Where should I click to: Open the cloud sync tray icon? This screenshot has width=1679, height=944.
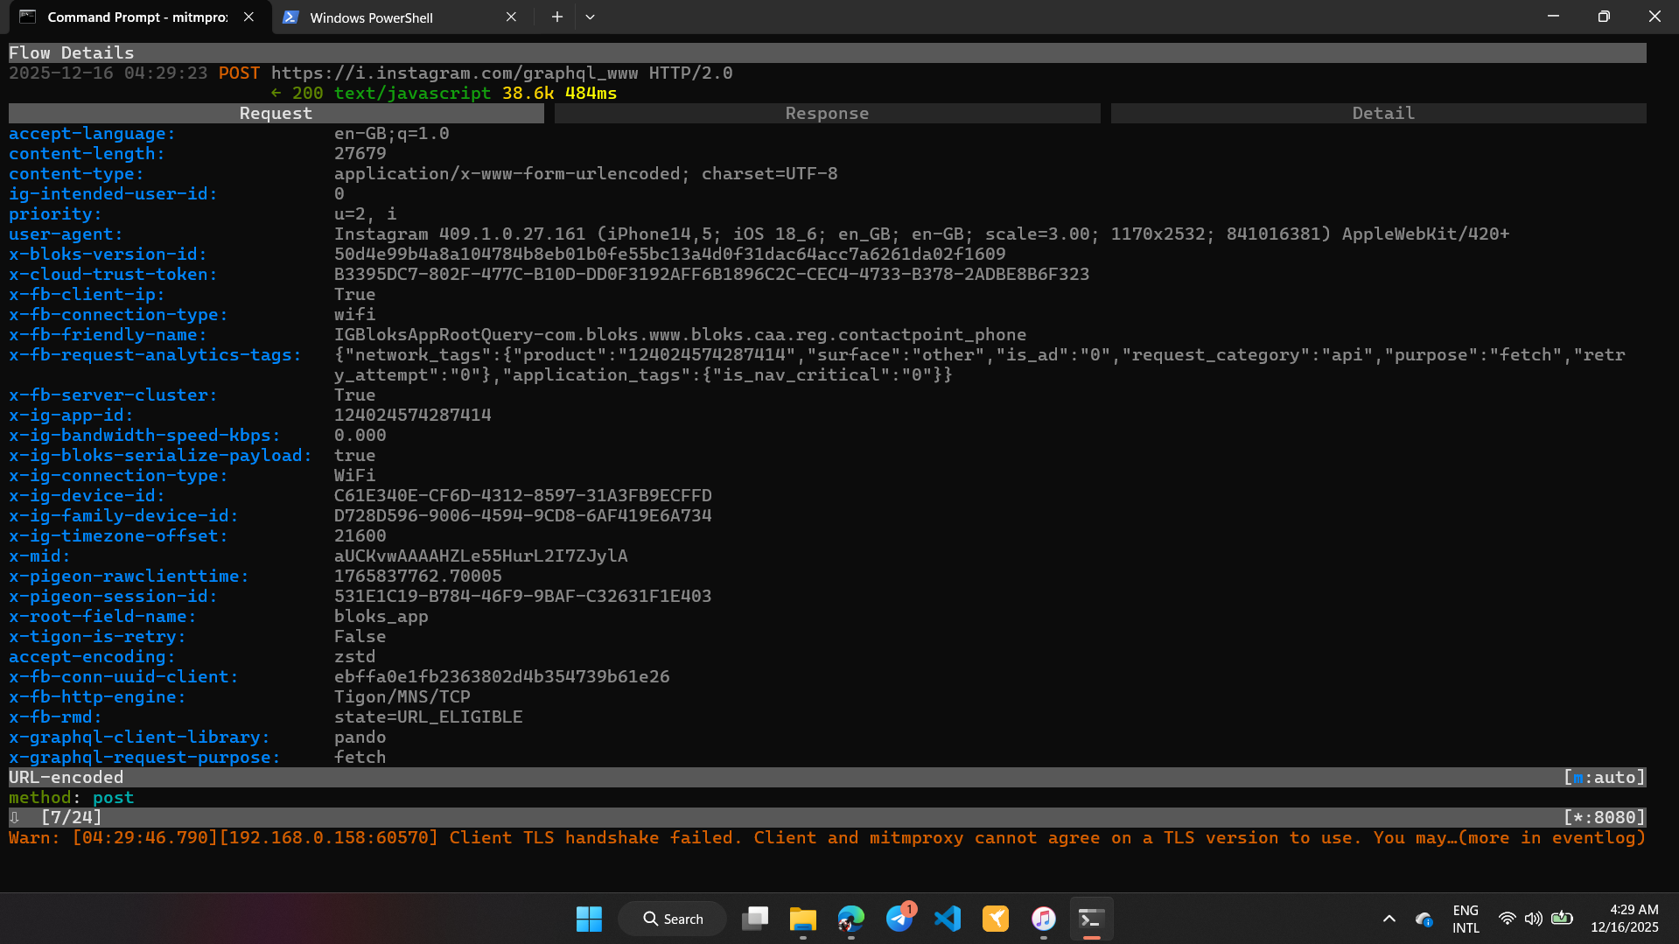pos(1424,919)
